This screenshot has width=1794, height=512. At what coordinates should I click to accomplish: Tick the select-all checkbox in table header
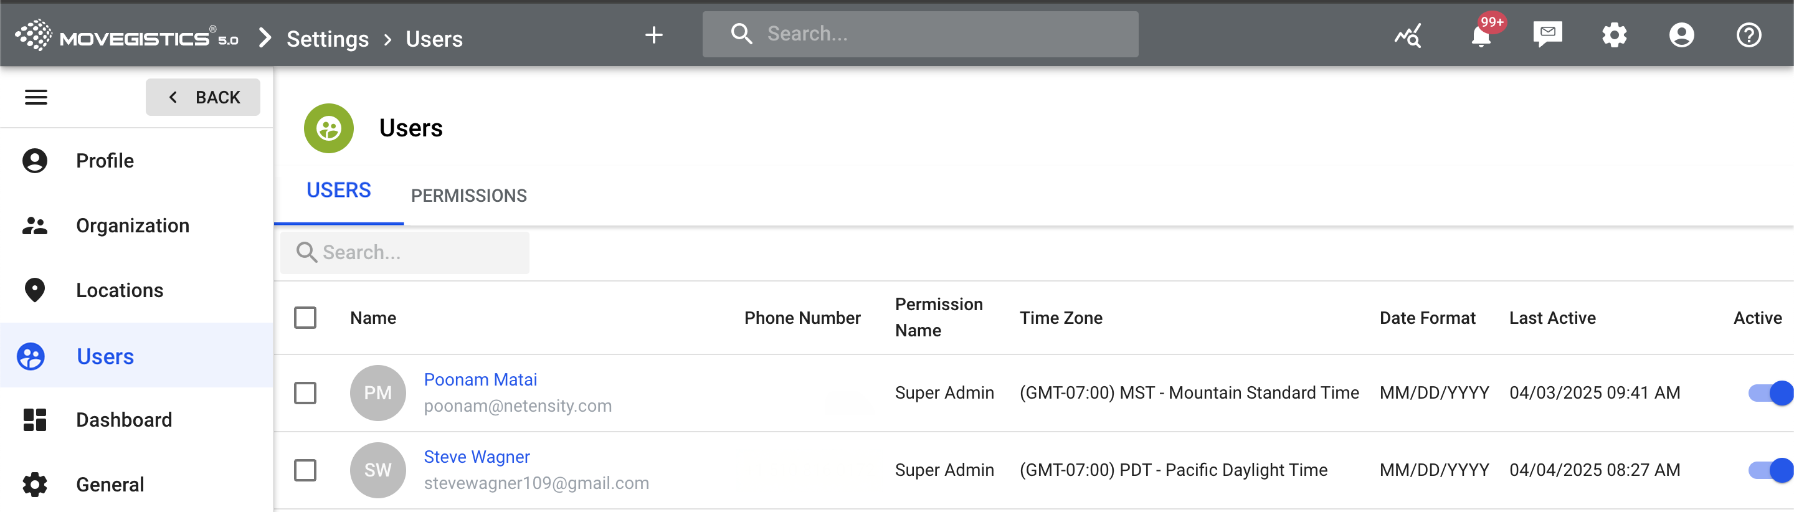pyautogui.click(x=305, y=318)
